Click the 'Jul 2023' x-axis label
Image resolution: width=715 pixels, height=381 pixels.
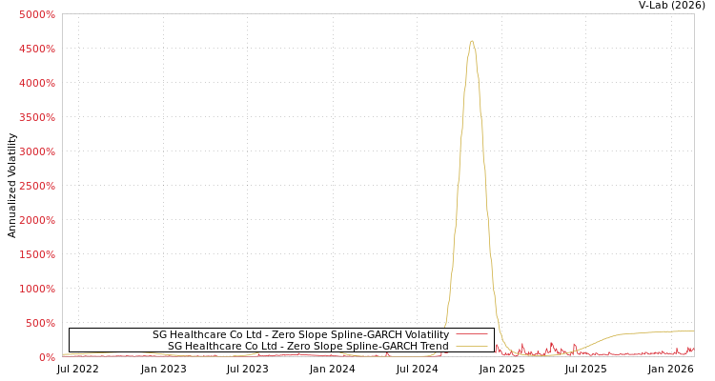(x=248, y=369)
